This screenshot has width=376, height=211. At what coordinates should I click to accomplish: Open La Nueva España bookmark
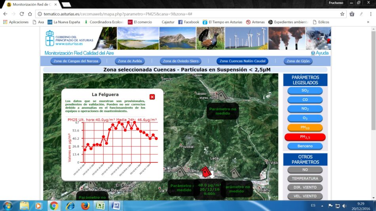[64, 22]
